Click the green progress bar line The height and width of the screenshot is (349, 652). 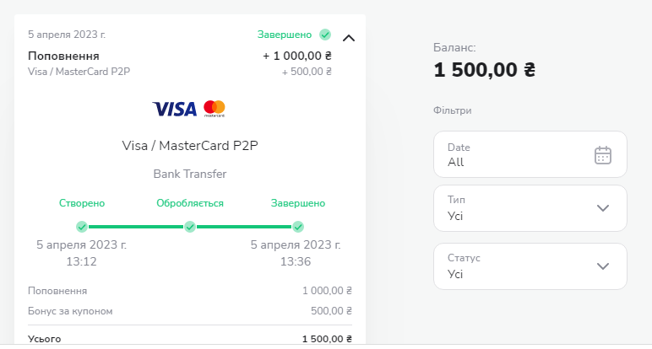tap(136, 226)
